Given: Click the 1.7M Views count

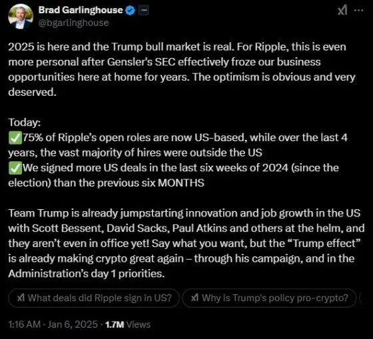Looking at the screenshot, I should pyautogui.click(x=128, y=324).
